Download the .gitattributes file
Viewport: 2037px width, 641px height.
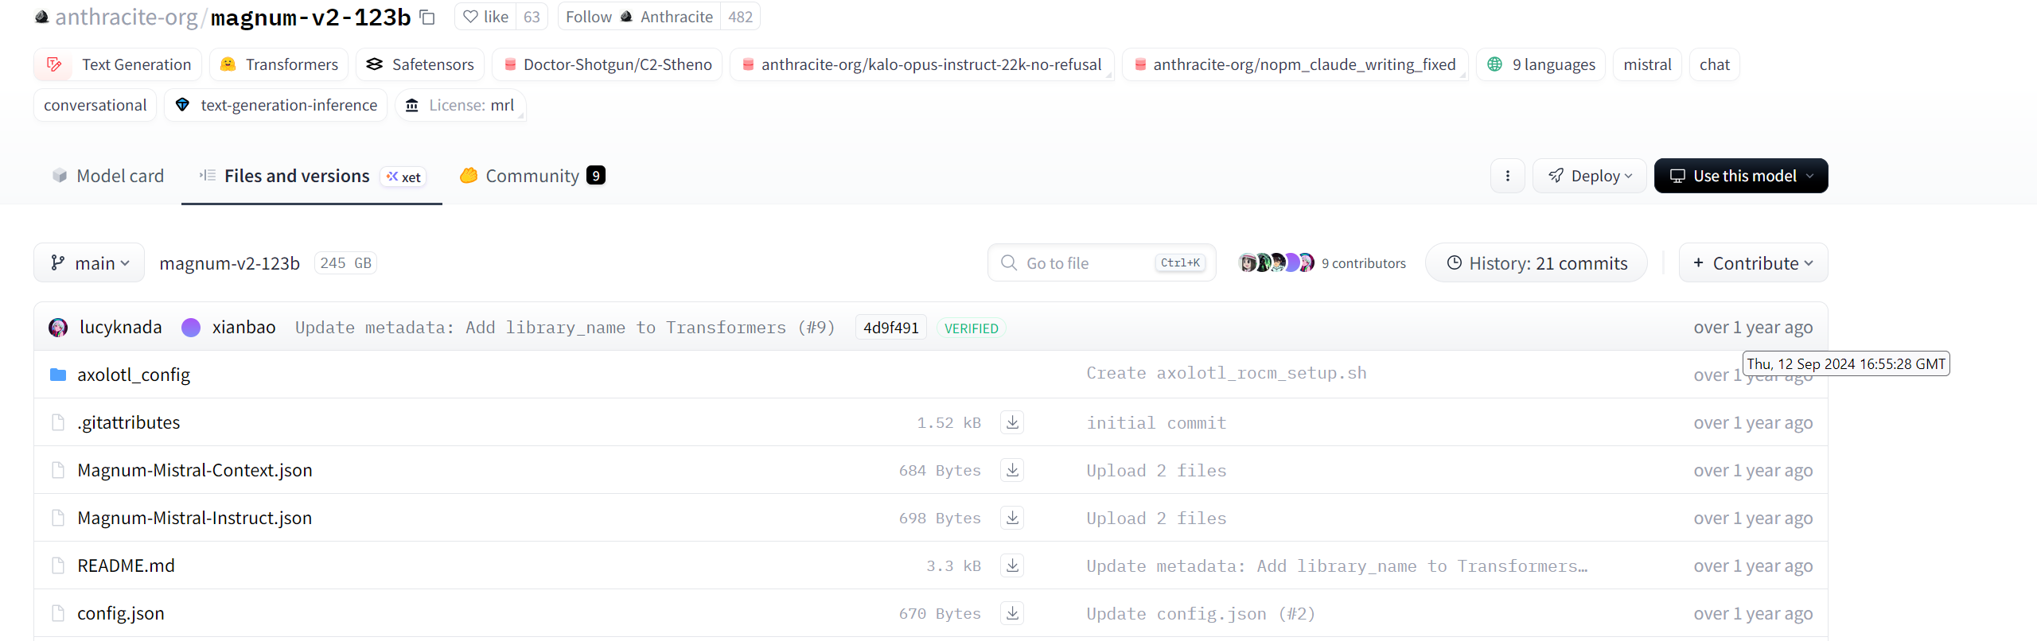point(1012,422)
